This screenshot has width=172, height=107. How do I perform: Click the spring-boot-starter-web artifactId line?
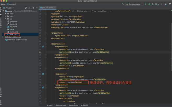coord(84,52)
